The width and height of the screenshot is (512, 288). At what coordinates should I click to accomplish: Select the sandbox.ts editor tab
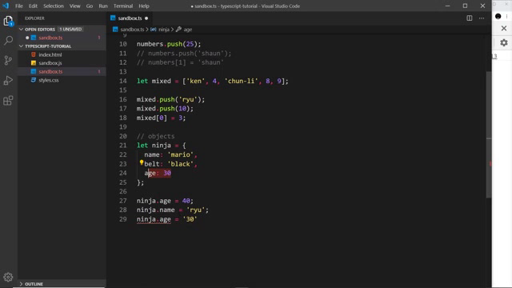130,18
